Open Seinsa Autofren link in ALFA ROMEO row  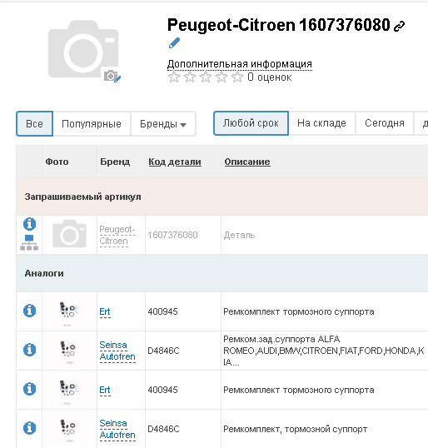[117, 351]
